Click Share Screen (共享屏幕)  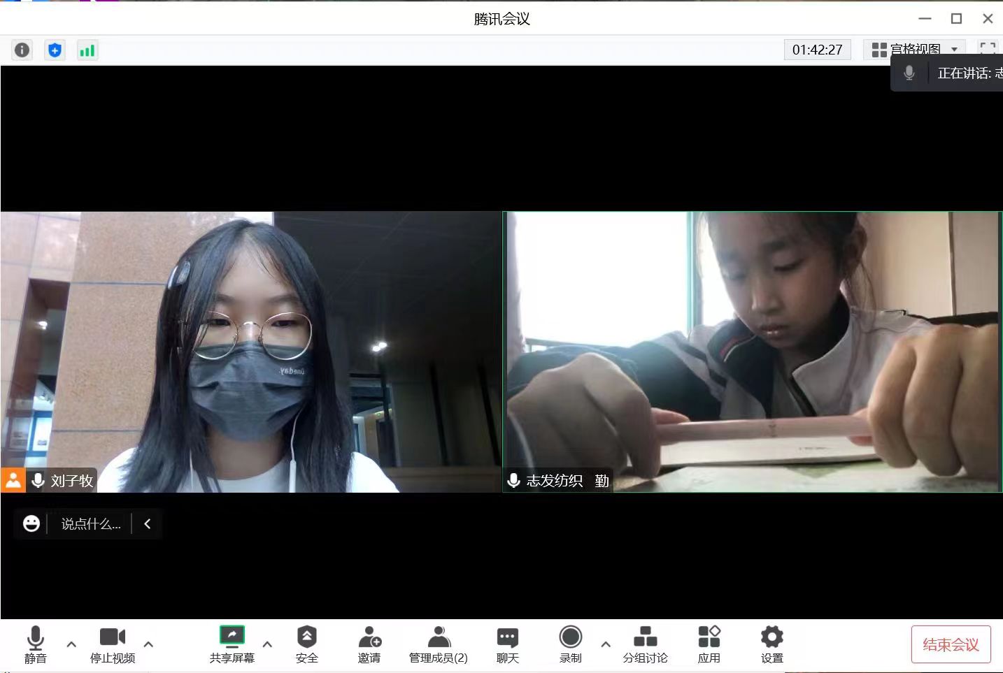[x=232, y=644]
